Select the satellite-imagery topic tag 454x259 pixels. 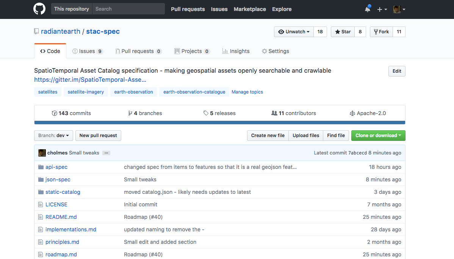(x=86, y=92)
